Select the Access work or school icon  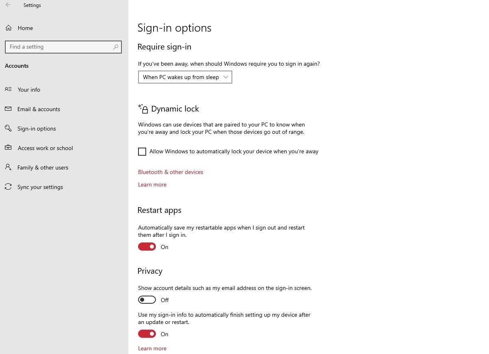8,148
